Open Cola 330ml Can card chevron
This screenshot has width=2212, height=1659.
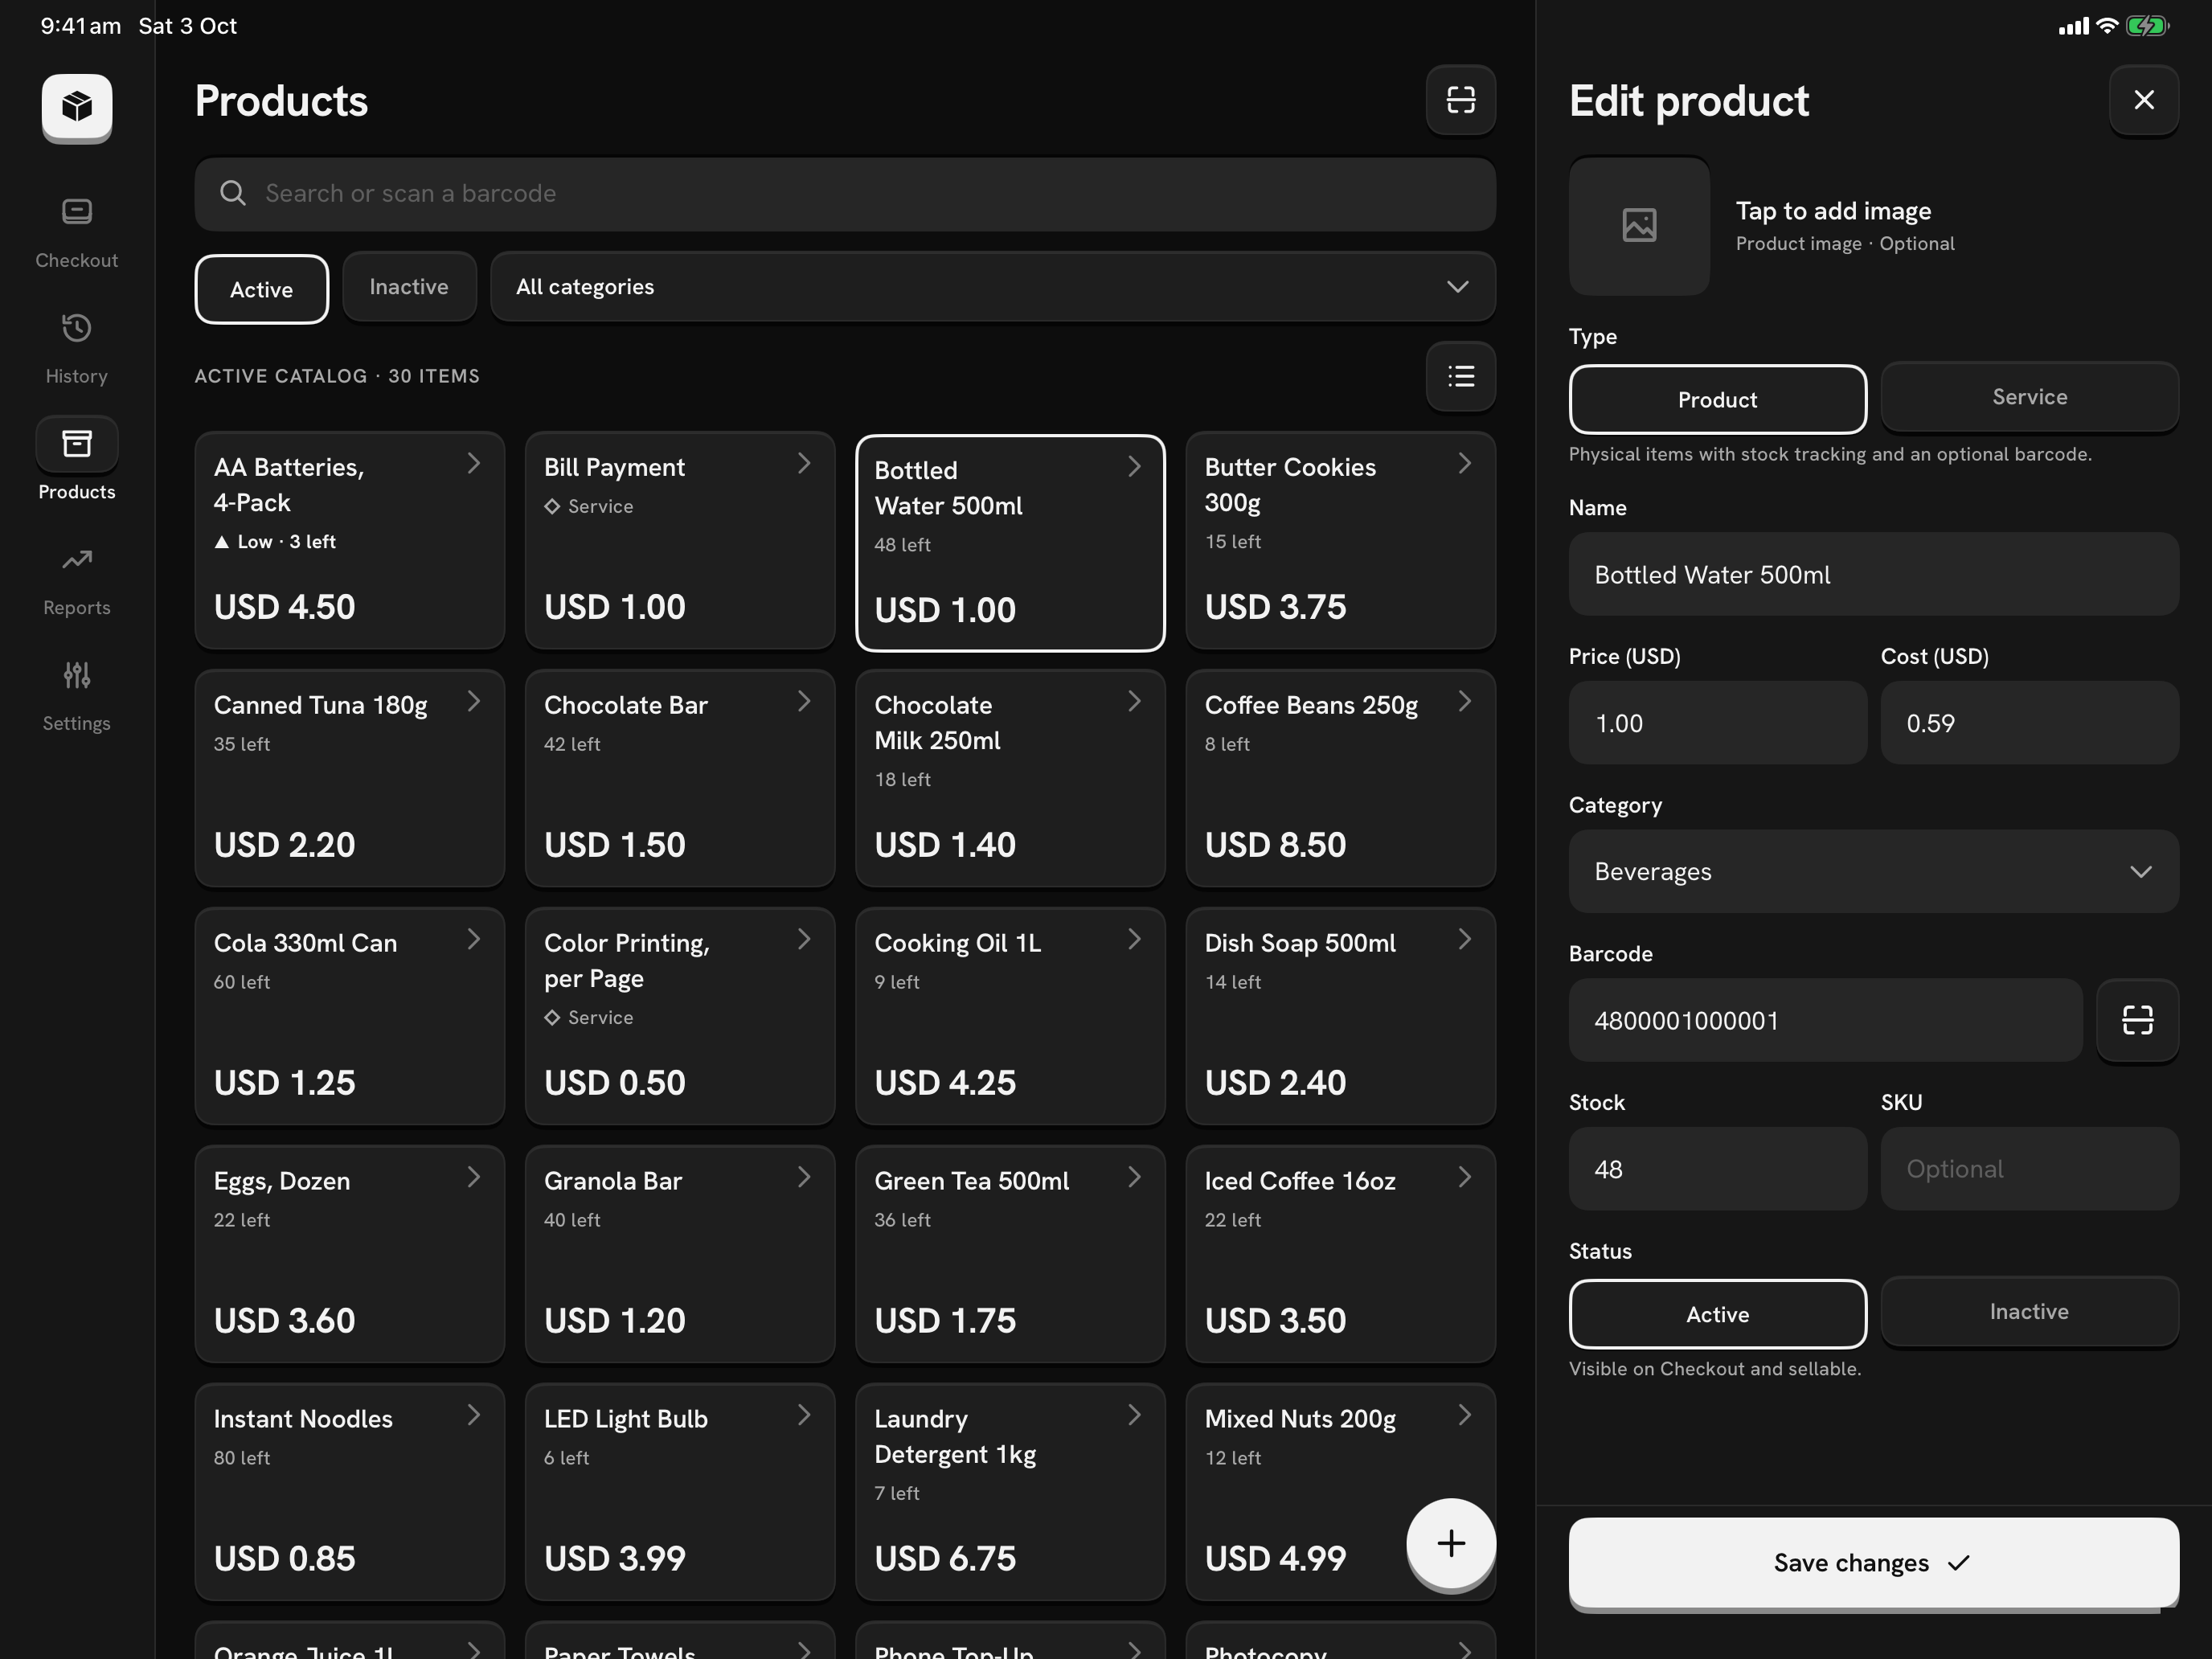tap(474, 940)
